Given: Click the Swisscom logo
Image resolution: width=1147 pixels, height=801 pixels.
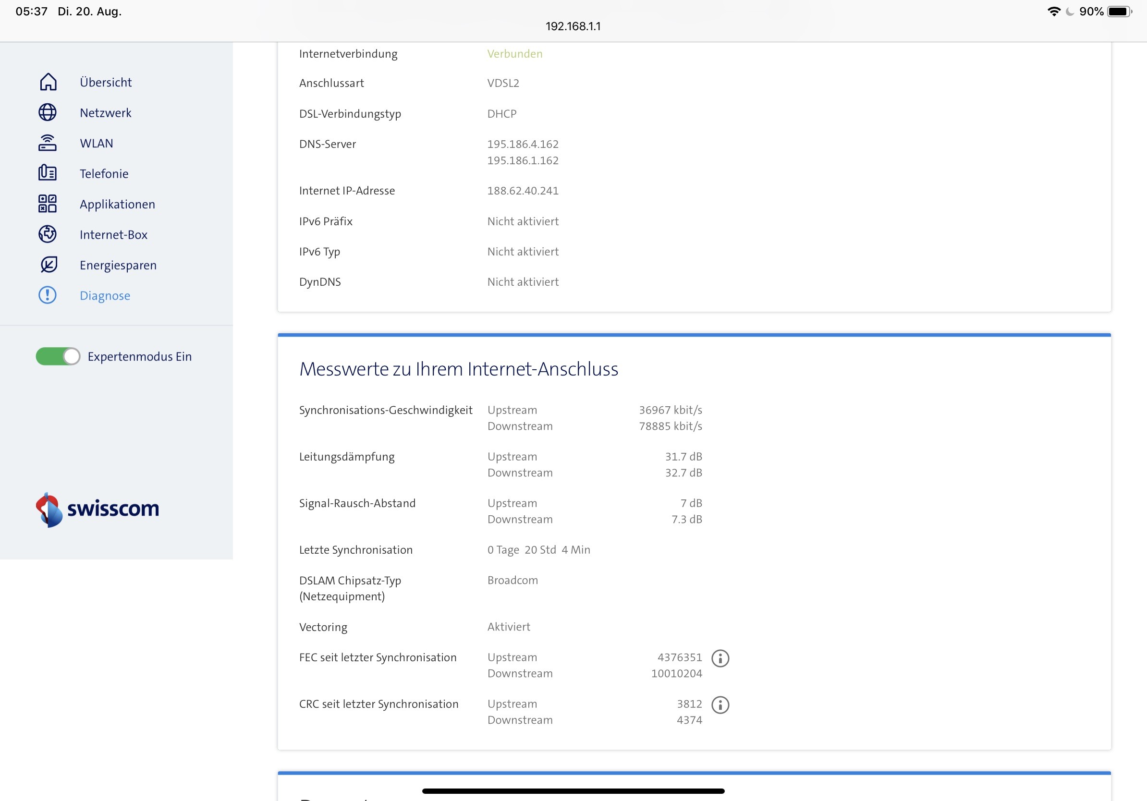Looking at the screenshot, I should point(98,510).
